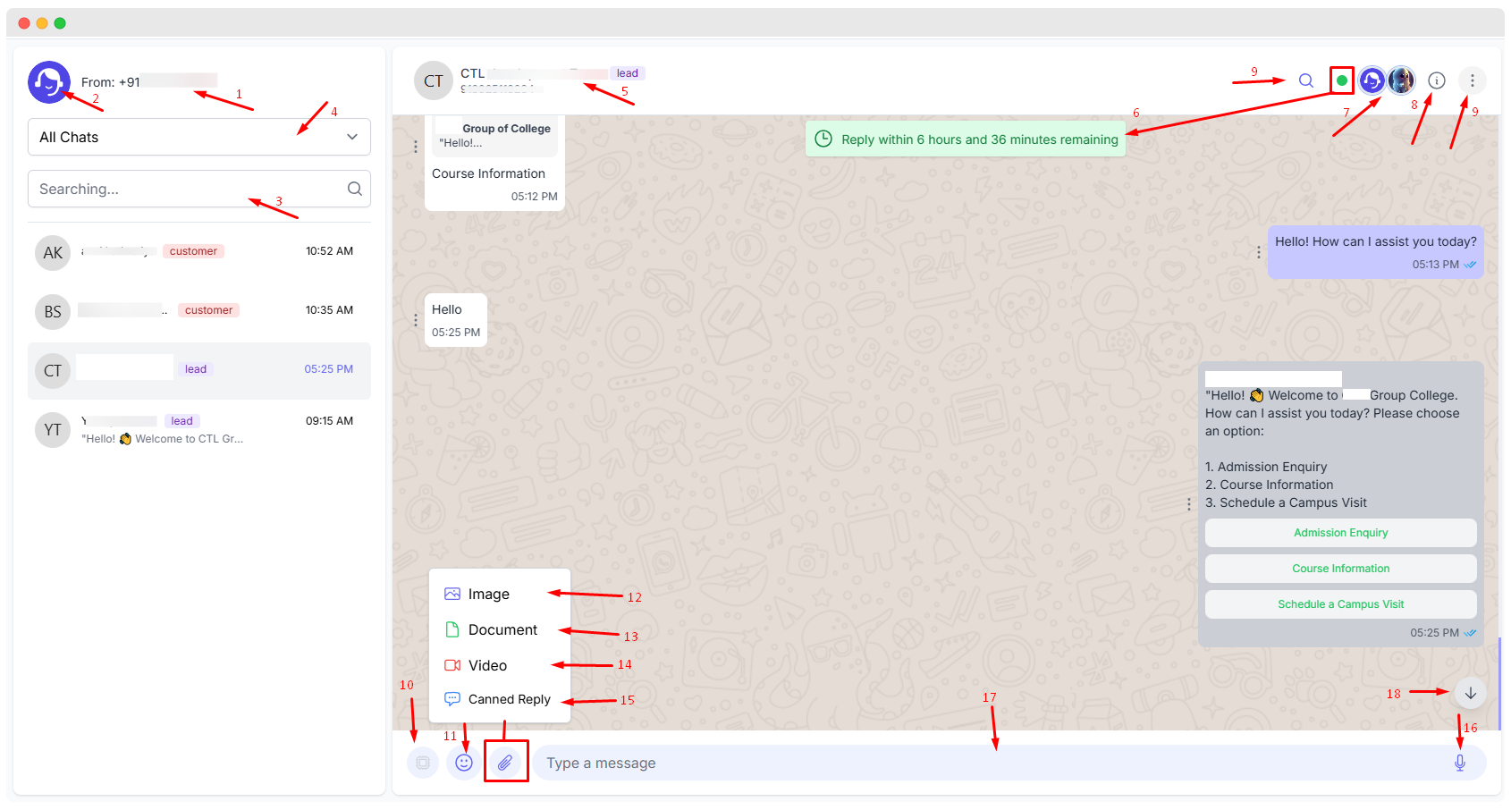Choose Video from the attachment menu
1511x810 pixels.
(487, 665)
